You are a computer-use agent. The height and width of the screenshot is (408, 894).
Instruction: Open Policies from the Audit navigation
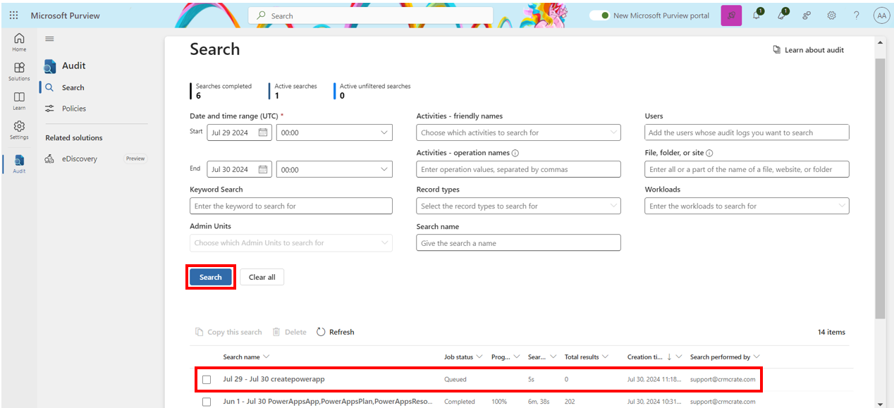(71, 108)
